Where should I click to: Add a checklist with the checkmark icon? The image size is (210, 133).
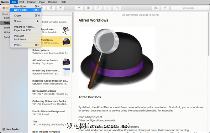pyautogui.click(x=98, y=8)
